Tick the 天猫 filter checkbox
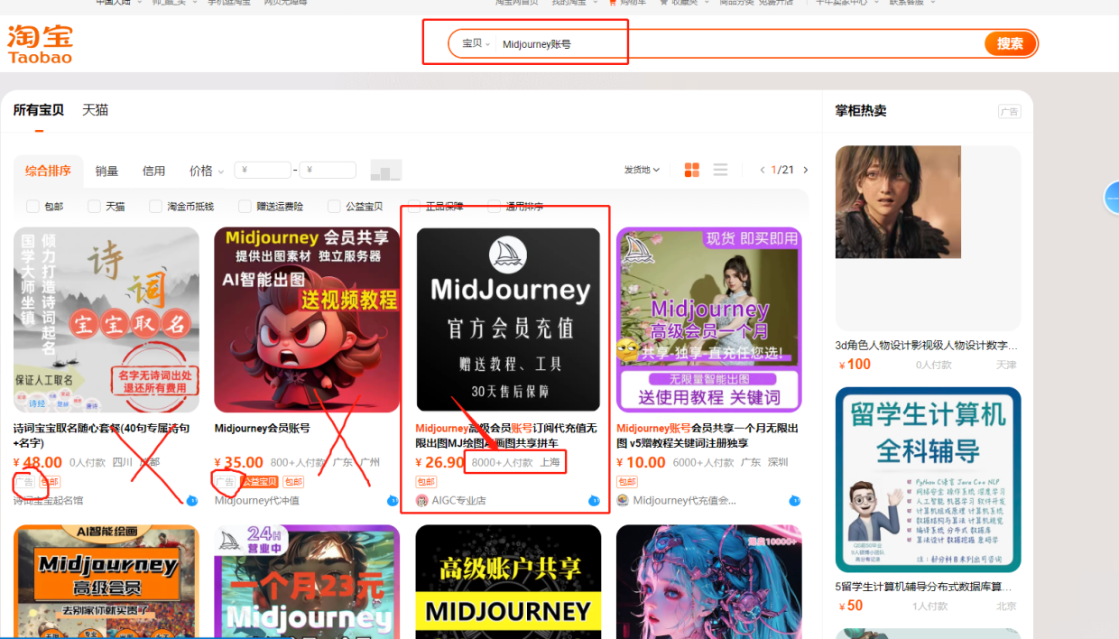This screenshot has height=639, width=1119. pyautogui.click(x=94, y=207)
